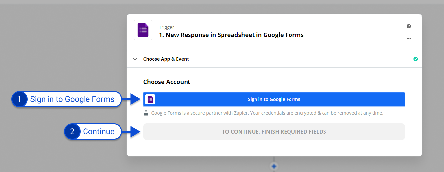Click the secure partner with Zapier text

pos(200,113)
